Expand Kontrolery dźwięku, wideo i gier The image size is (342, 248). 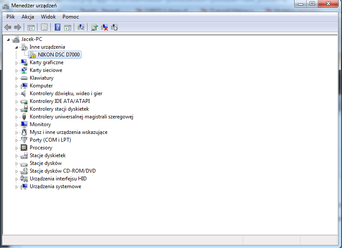click(x=16, y=94)
